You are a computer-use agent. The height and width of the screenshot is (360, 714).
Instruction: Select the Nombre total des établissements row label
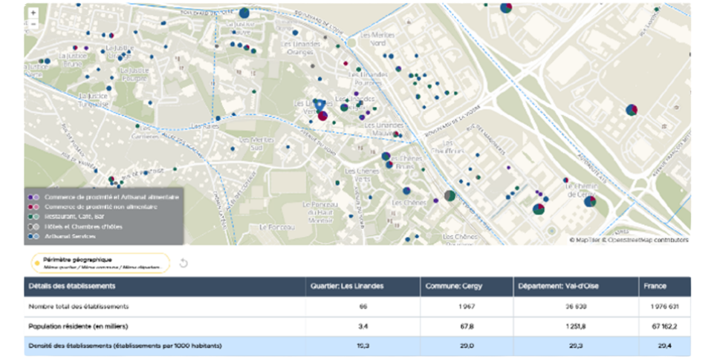point(78,307)
